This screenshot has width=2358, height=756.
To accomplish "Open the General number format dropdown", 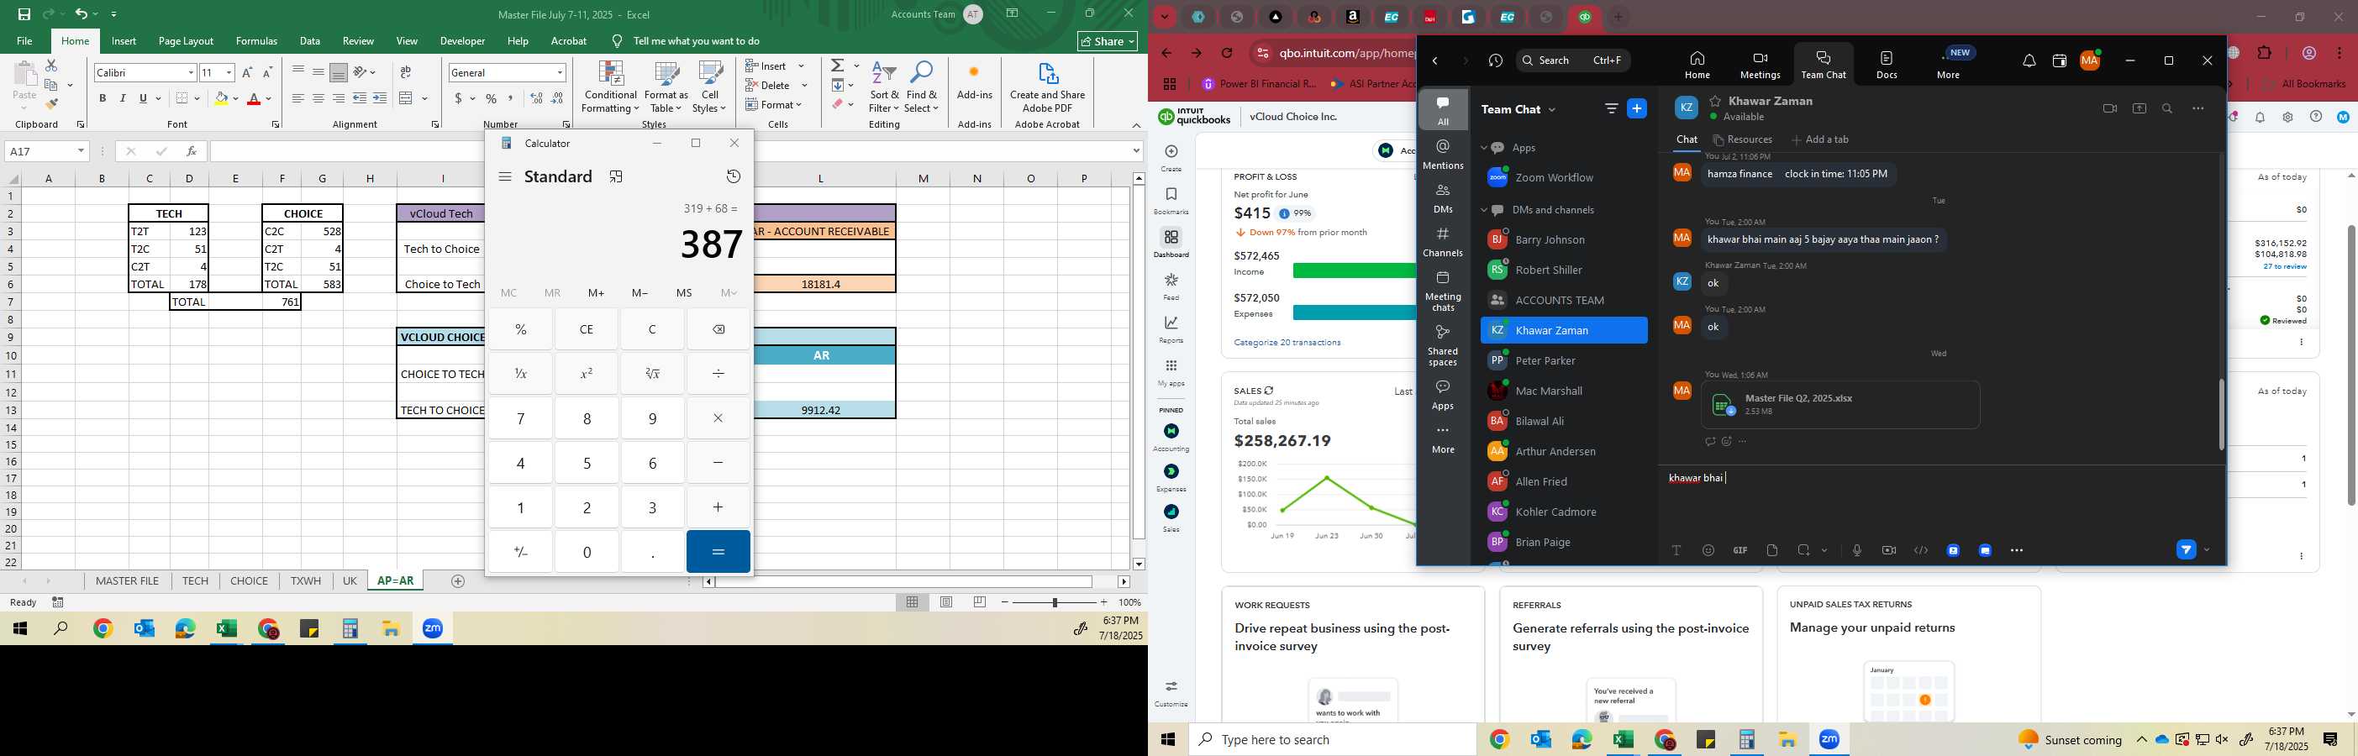I will (x=561, y=72).
